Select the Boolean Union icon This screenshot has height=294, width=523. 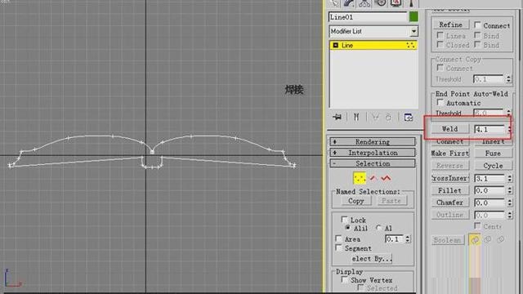click(x=475, y=239)
